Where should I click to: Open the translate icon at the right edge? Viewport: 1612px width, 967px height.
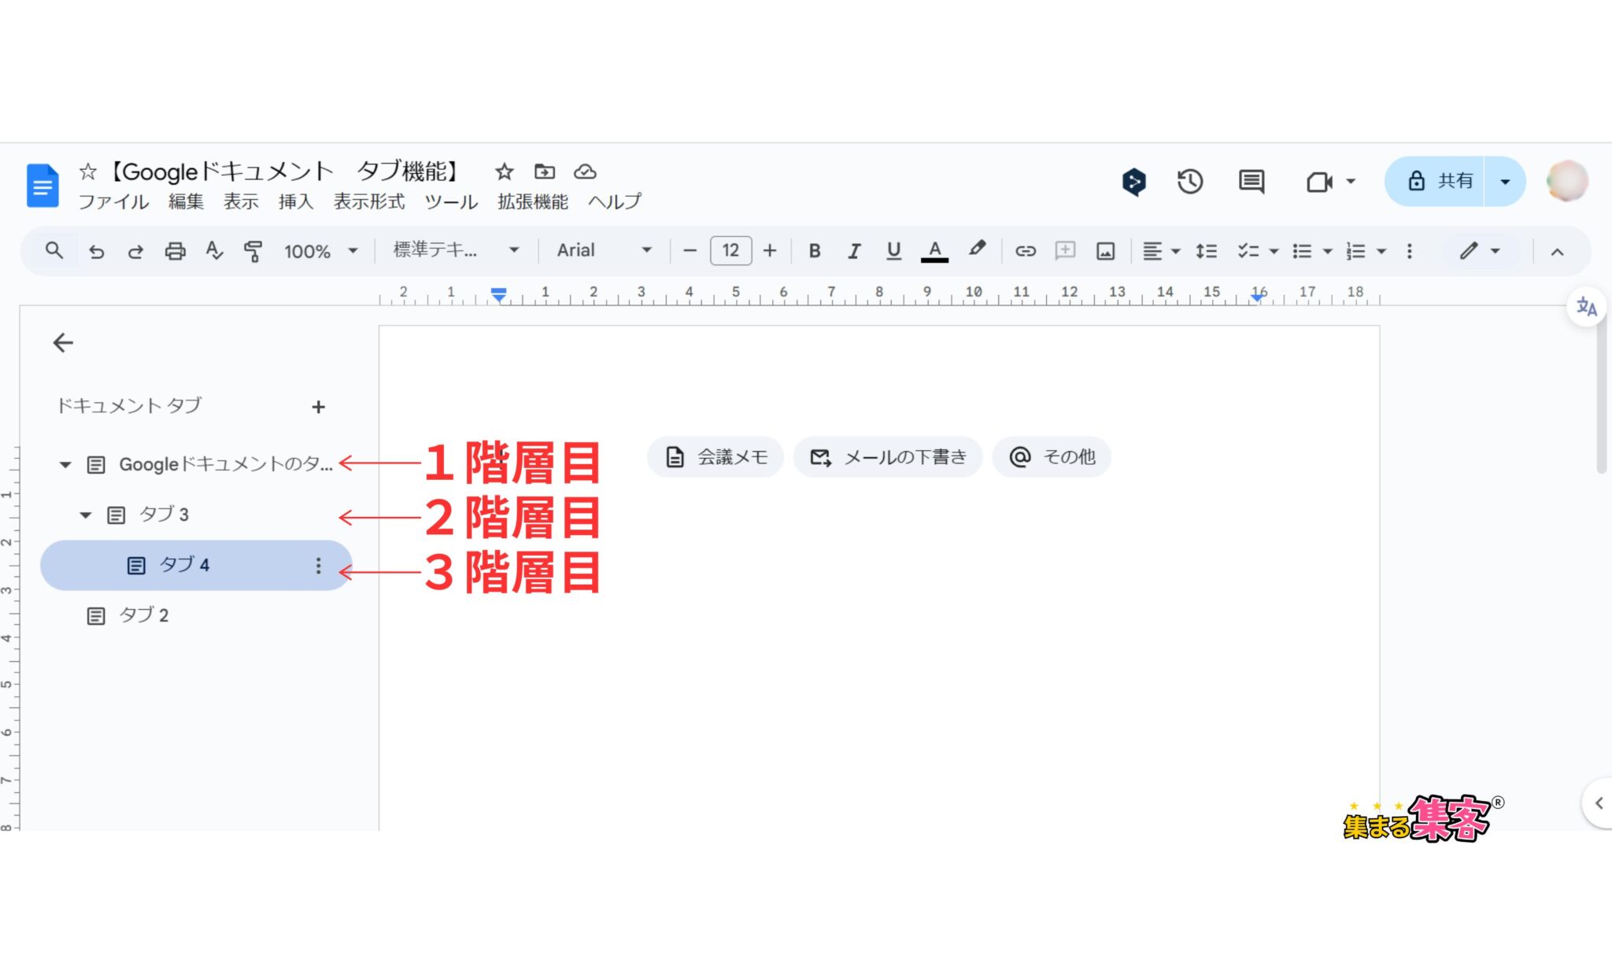tap(1586, 307)
